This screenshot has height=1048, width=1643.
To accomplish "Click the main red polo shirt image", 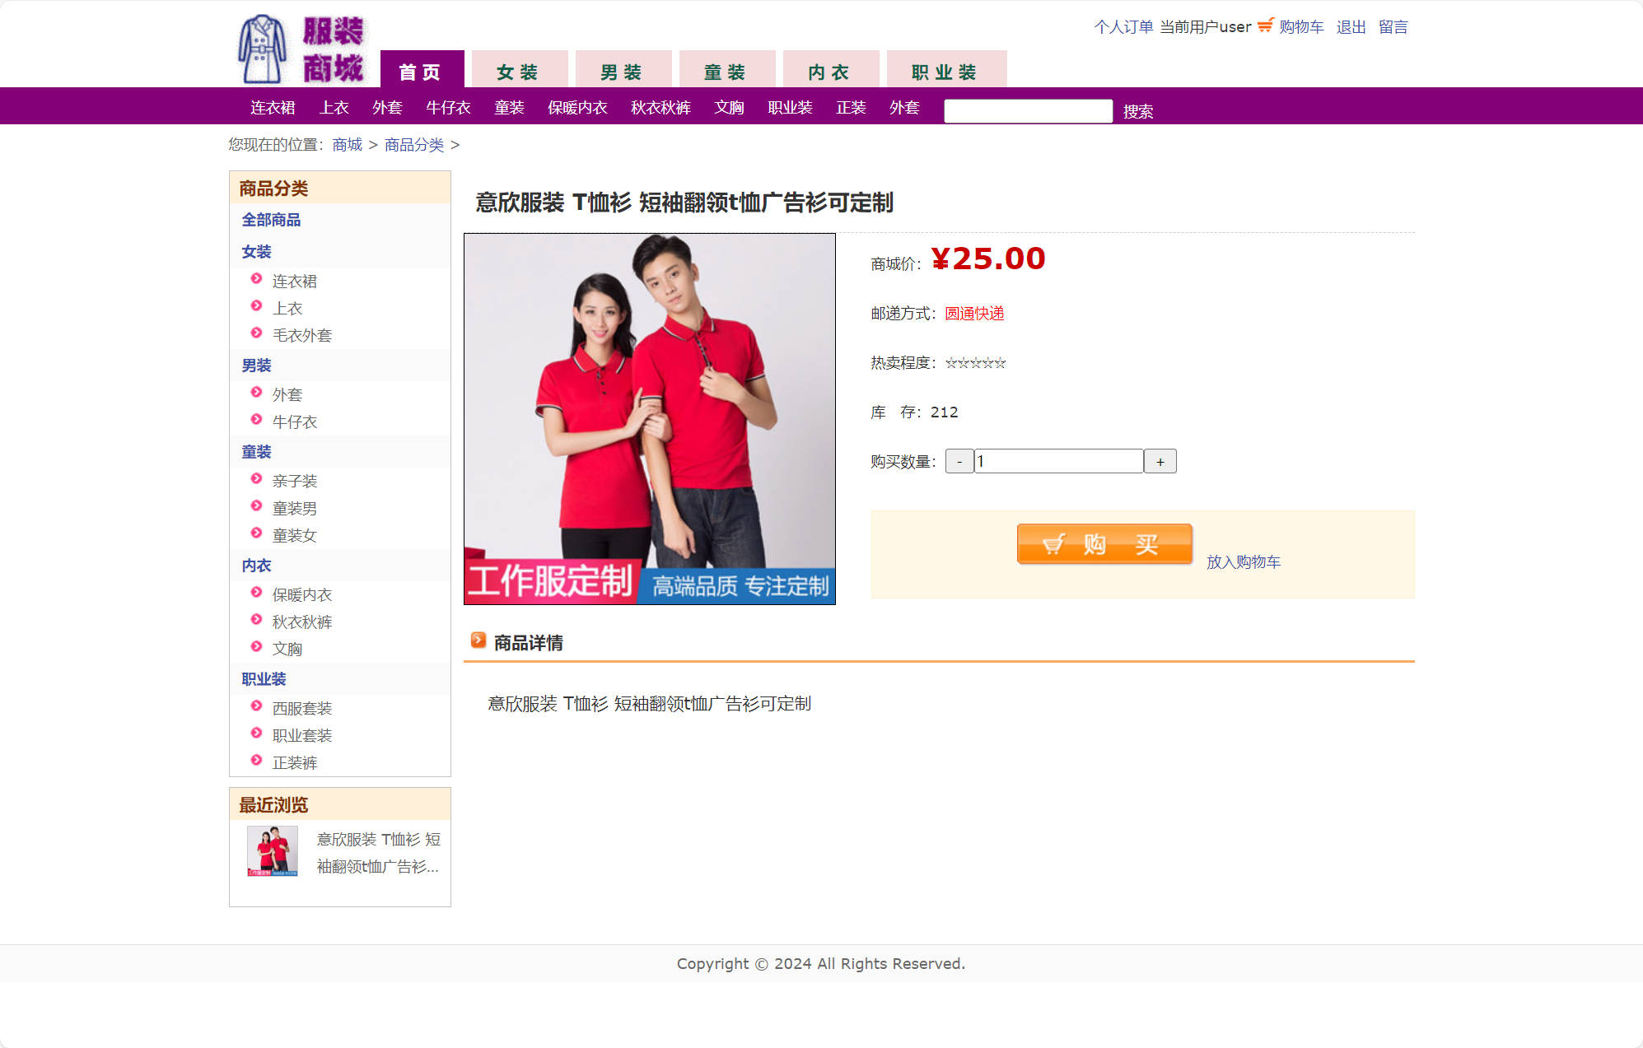I will (x=649, y=418).
